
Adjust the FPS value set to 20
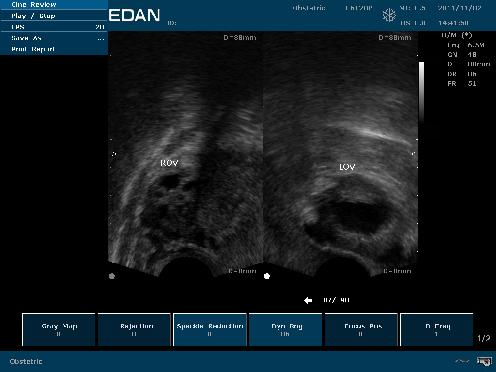coord(54,27)
